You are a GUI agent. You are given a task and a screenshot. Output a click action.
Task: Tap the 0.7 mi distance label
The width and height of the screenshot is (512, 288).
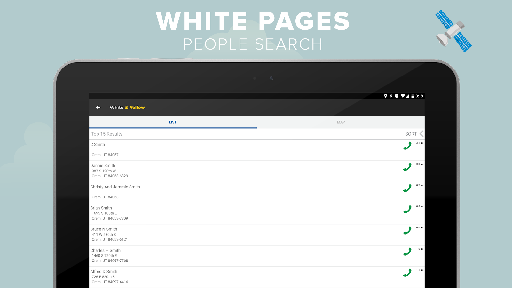[420, 185]
